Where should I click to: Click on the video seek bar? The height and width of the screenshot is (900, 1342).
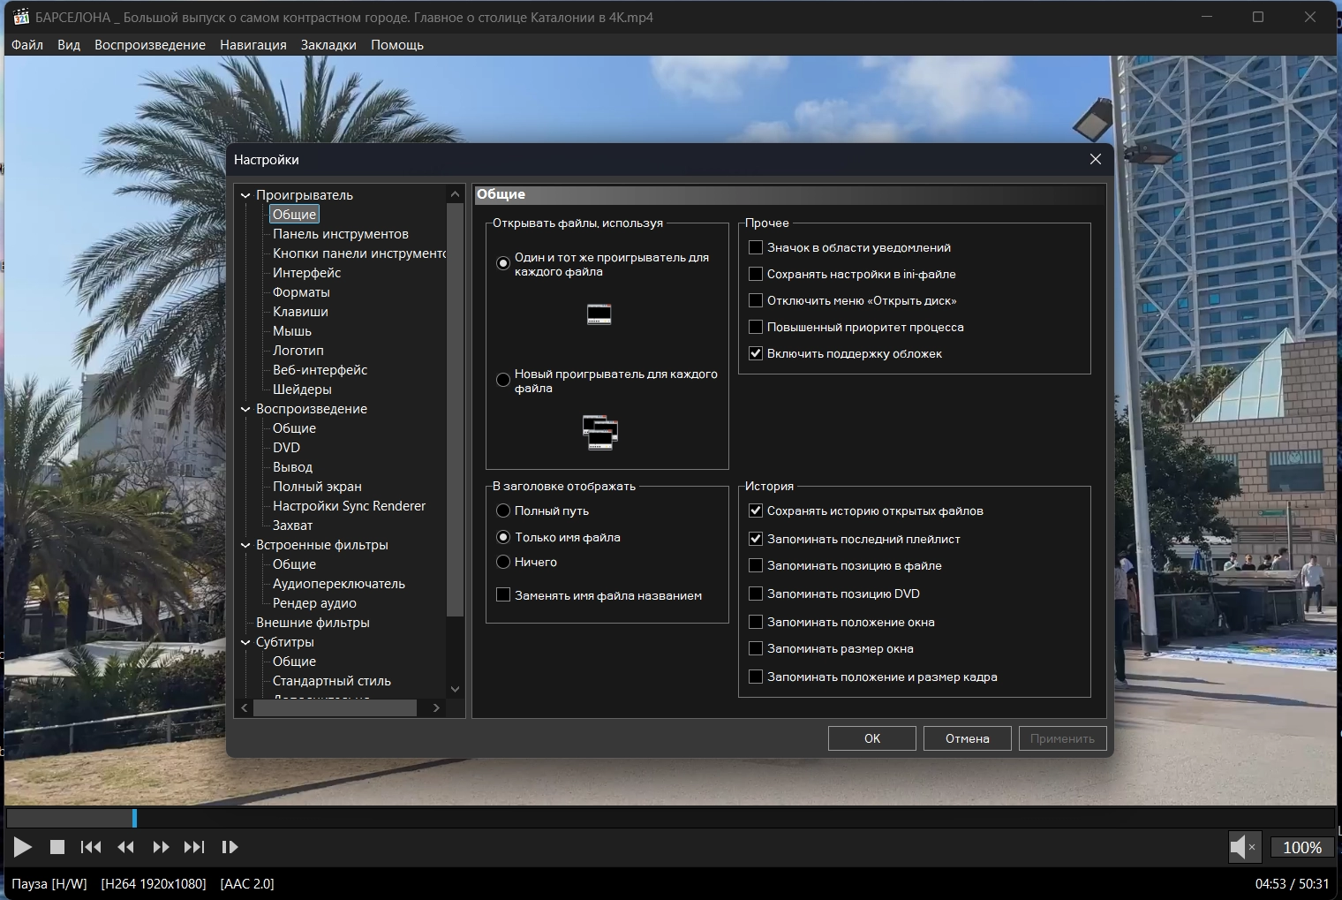(671, 818)
